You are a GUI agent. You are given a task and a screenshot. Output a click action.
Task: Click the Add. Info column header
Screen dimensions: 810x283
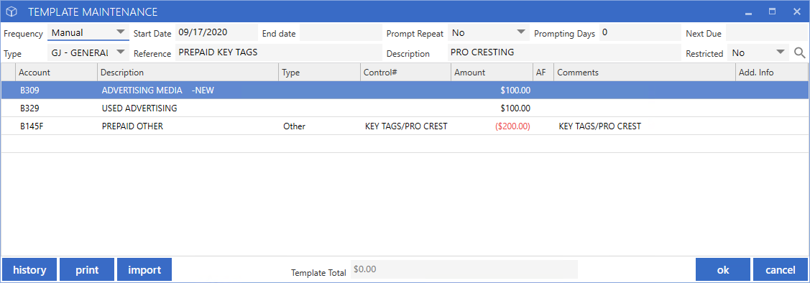[772, 73]
